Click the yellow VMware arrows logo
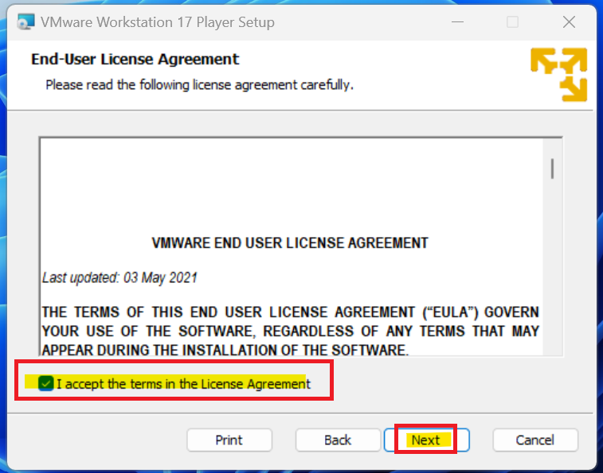 pos(558,75)
